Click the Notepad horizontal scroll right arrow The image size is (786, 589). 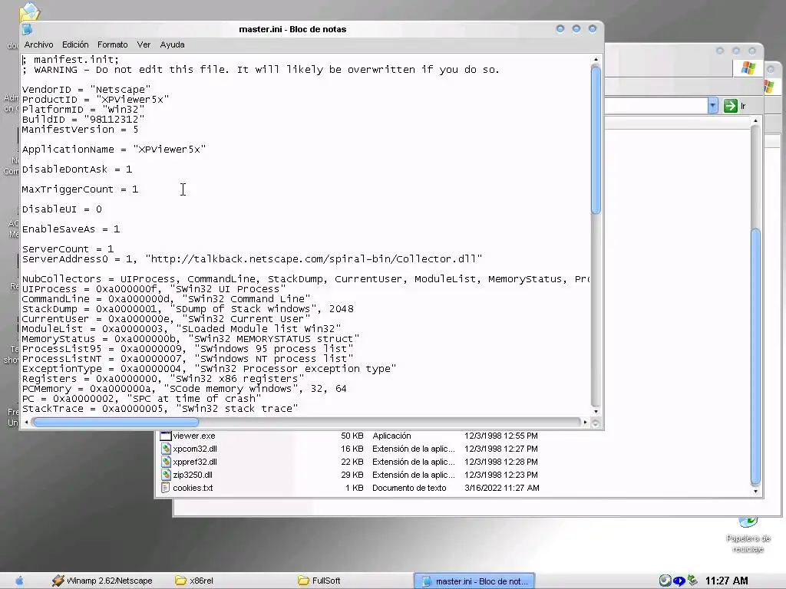click(x=585, y=423)
